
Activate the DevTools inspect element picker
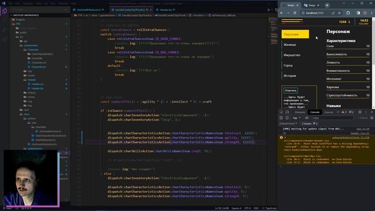coord(281,112)
